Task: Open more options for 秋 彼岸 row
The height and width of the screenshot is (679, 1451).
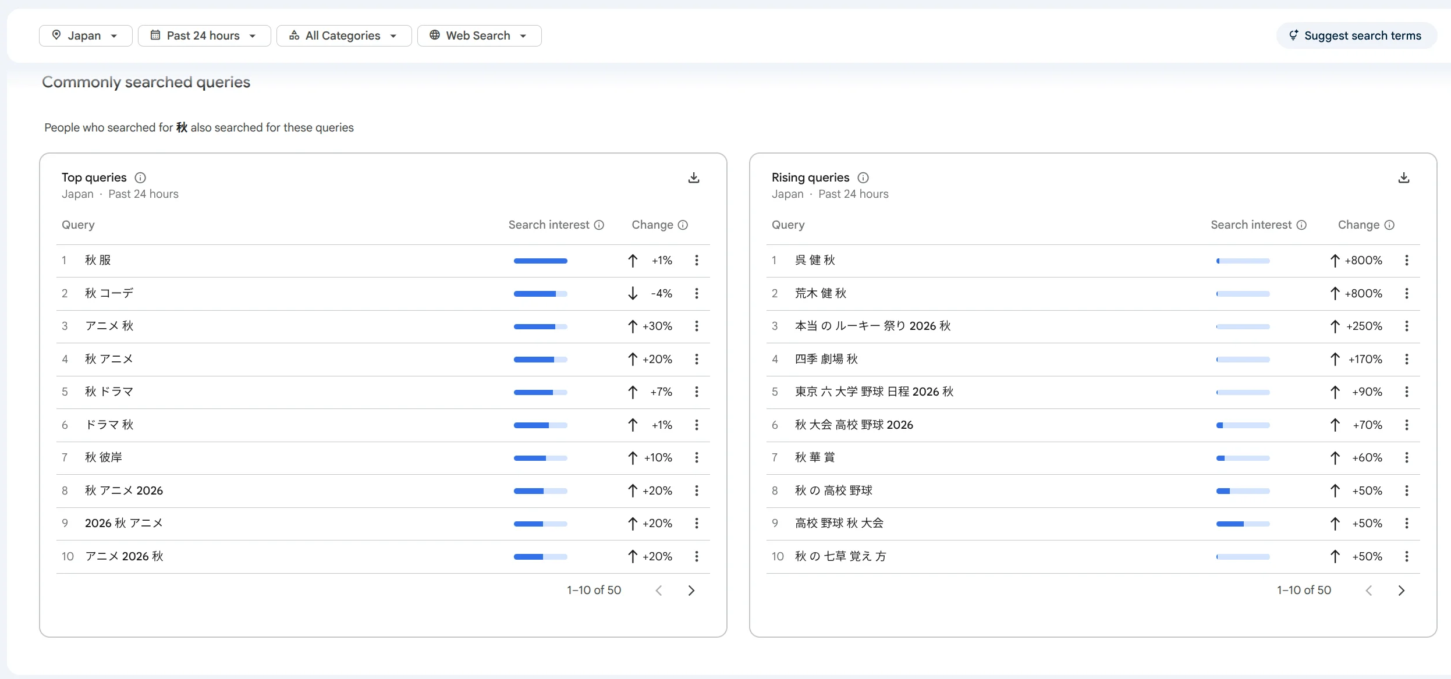Action: pyautogui.click(x=697, y=457)
